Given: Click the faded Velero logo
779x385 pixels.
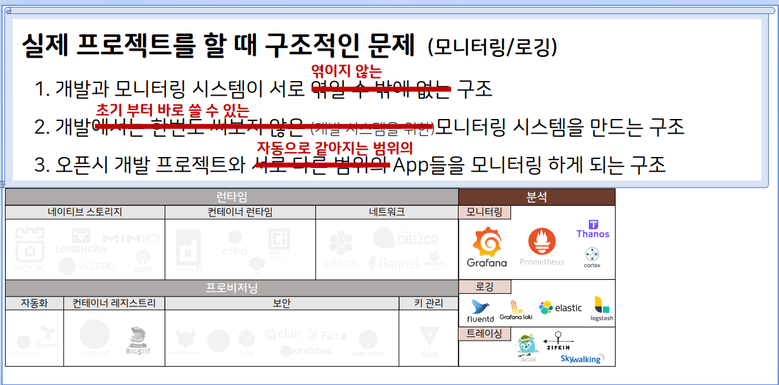Looking at the screenshot, I should pyautogui.click(x=88, y=266).
